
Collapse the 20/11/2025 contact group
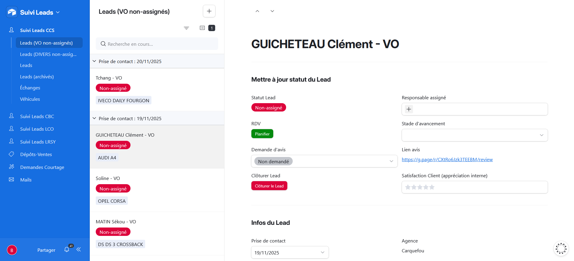click(94, 61)
